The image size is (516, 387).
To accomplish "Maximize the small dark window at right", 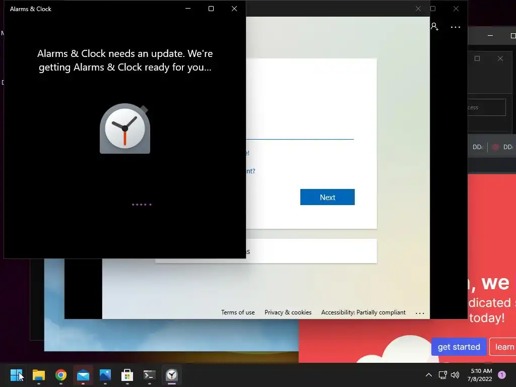I will pyautogui.click(x=477, y=58).
